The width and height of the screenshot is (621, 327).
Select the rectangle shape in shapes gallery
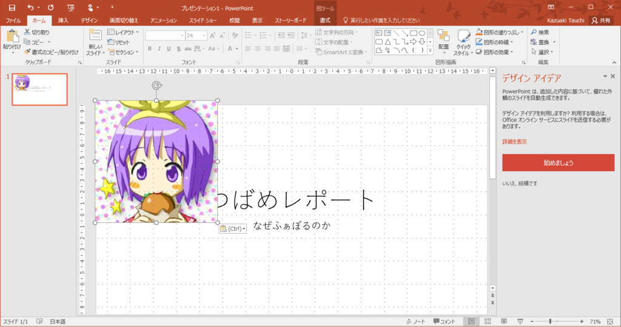(x=414, y=33)
